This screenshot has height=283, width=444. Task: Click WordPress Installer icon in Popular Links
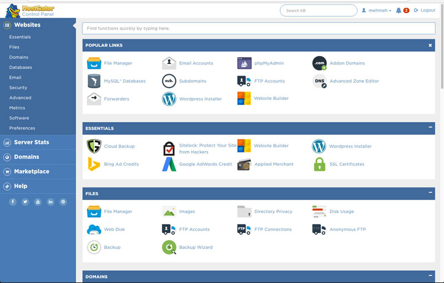pyautogui.click(x=169, y=99)
